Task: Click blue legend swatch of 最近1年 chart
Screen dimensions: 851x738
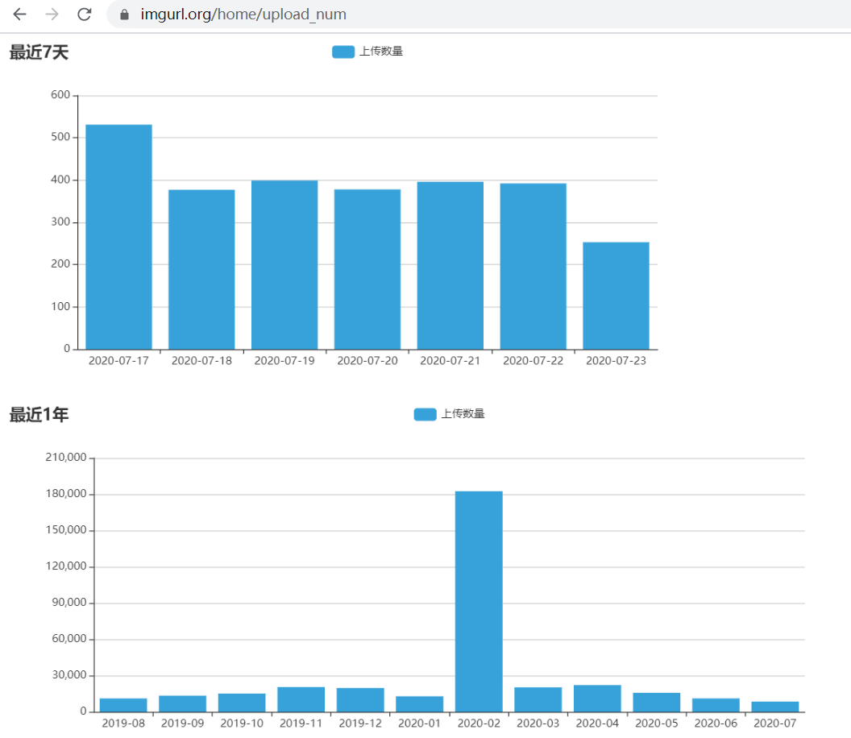Action: tap(425, 414)
